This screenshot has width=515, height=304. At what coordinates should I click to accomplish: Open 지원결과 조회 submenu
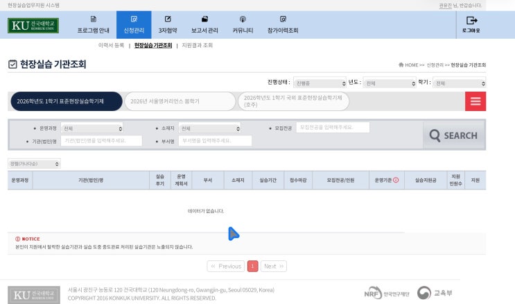[198, 45]
